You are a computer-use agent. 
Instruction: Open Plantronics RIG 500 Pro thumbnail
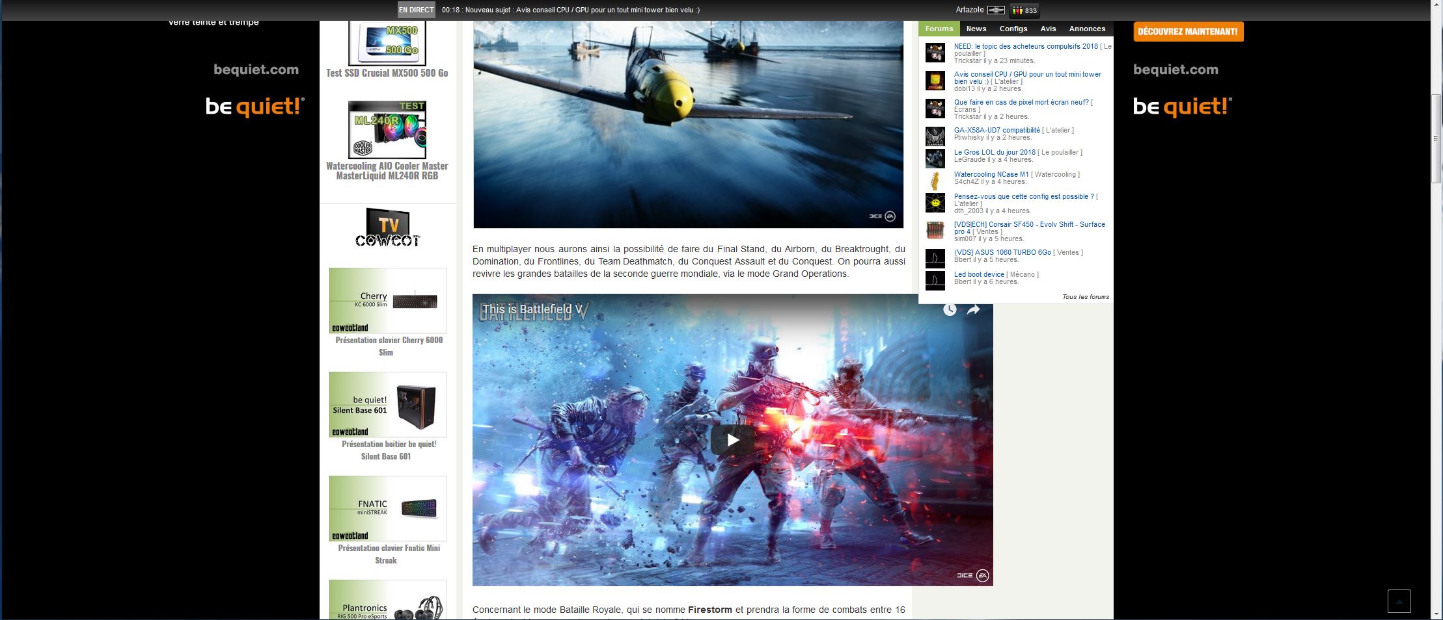point(388,599)
